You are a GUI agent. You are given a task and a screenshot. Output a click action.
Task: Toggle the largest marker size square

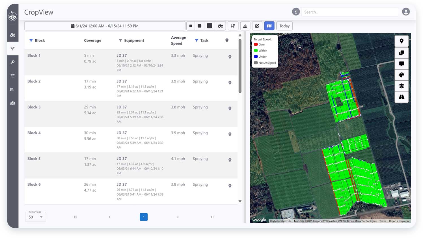pos(210,26)
